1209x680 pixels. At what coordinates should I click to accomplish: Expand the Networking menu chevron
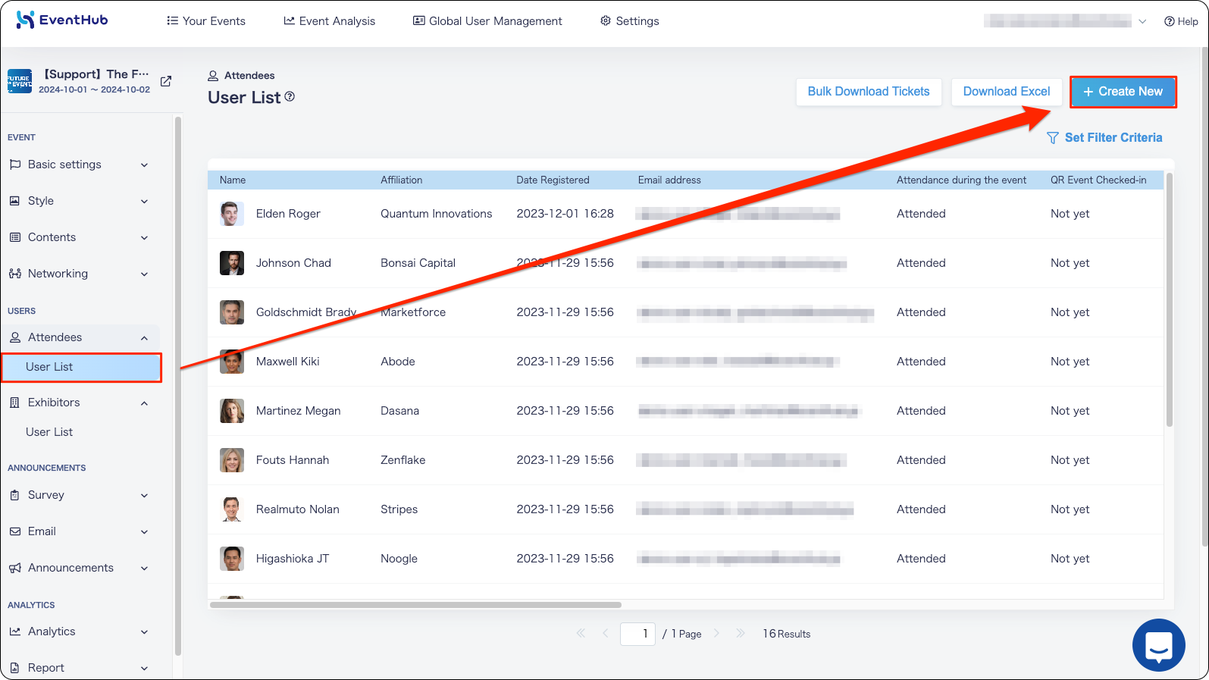(x=144, y=274)
